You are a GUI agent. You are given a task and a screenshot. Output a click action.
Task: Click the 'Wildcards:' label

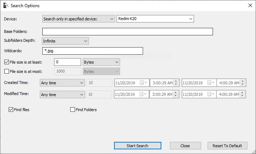[13, 51]
